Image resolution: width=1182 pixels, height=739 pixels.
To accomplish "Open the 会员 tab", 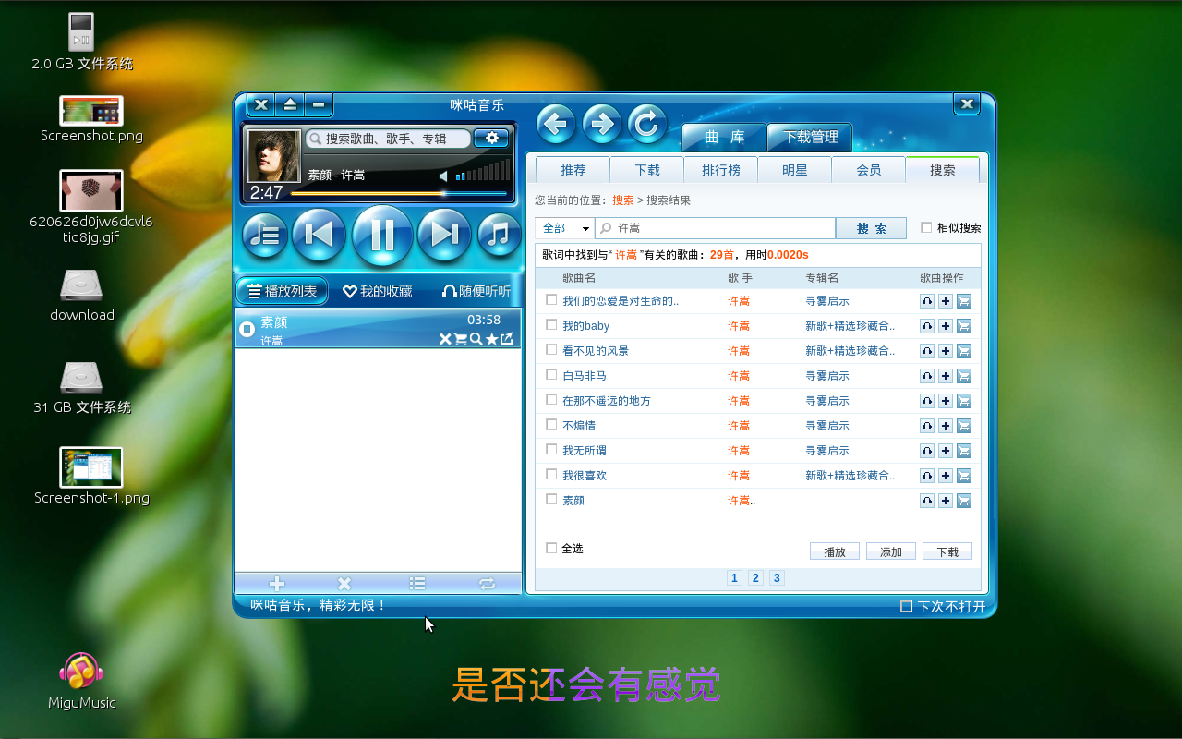I will pyautogui.click(x=868, y=170).
